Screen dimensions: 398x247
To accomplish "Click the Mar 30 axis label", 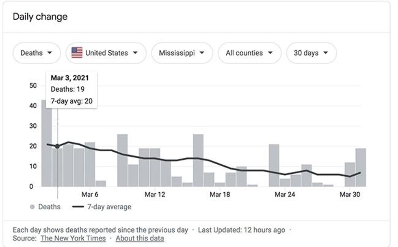I will click(350, 195).
